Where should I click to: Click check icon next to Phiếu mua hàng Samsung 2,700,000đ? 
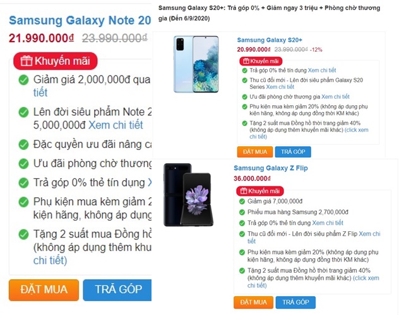click(242, 212)
